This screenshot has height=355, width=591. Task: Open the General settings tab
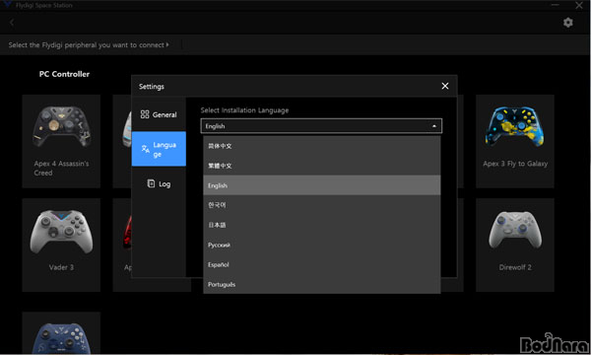click(x=159, y=114)
